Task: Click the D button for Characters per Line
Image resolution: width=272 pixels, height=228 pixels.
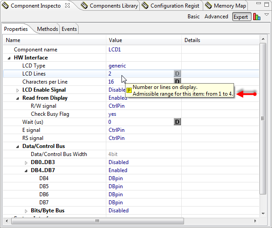Action: 177,82
